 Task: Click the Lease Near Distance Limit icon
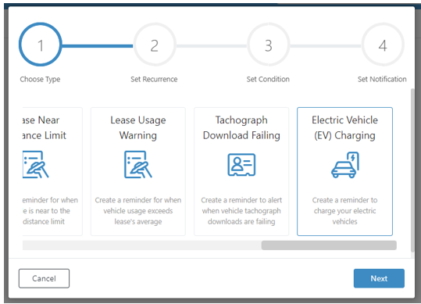click(x=36, y=164)
